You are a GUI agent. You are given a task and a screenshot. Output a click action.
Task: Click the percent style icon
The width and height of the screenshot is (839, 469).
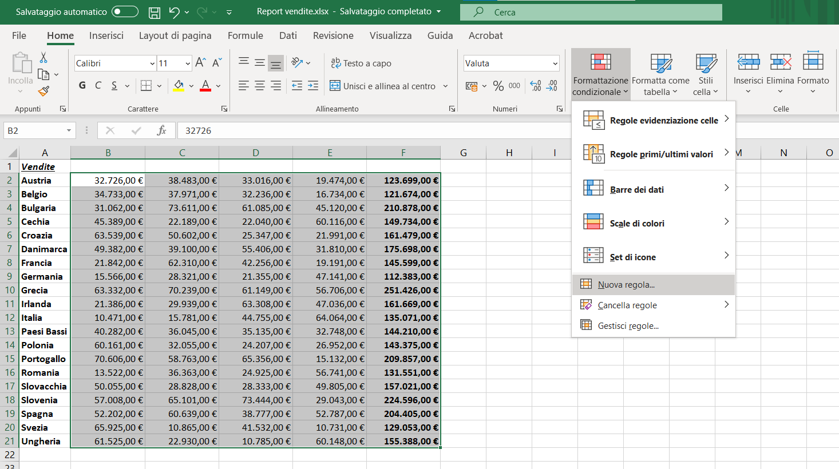pos(498,86)
